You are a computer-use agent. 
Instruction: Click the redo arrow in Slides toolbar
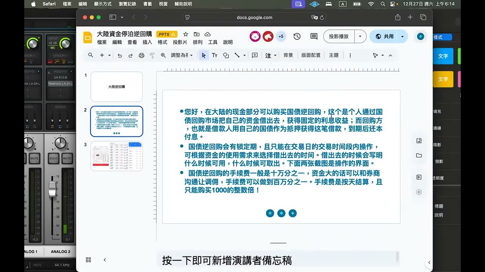pyautogui.click(x=130, y=56)
